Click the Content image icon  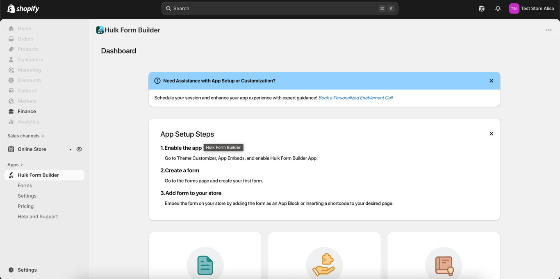pyautogui.click(x=11, y=91)
